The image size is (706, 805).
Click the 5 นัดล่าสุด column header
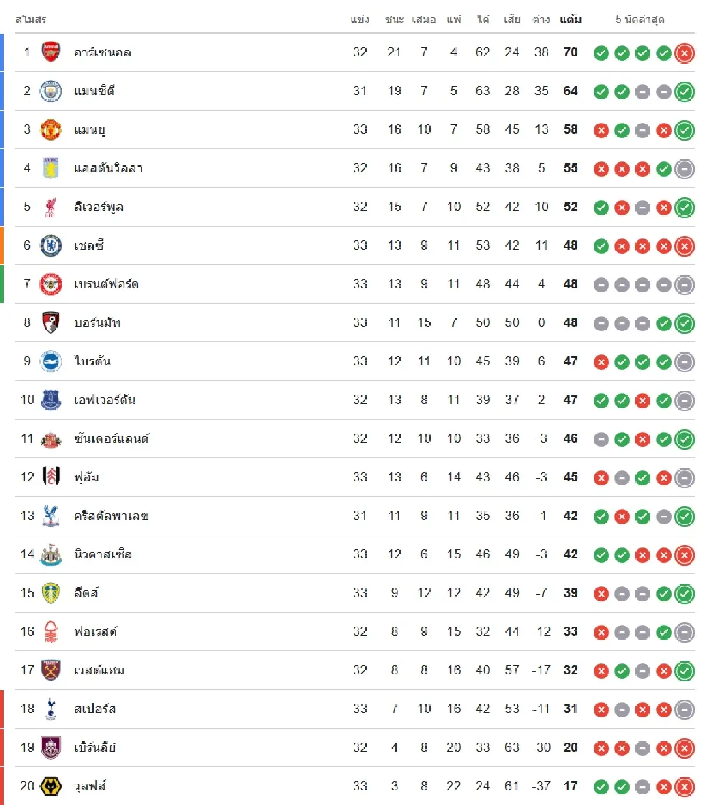pyautogui.click(x=640, y=19)
